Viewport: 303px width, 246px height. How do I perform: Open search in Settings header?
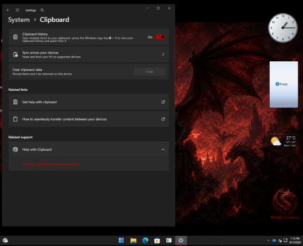(x=42, y=10)
